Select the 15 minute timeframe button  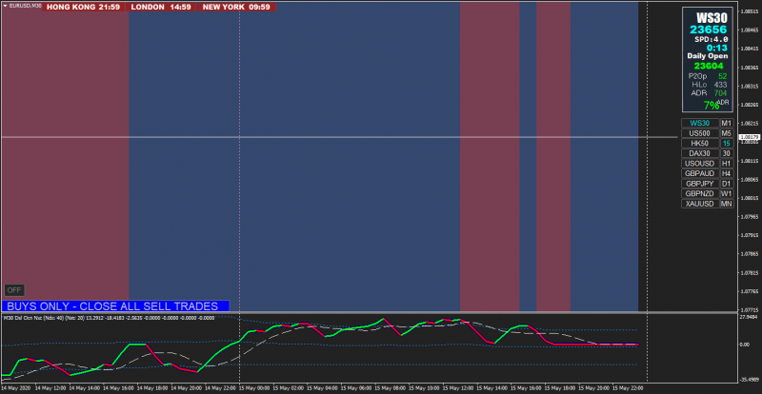[726, 144]
